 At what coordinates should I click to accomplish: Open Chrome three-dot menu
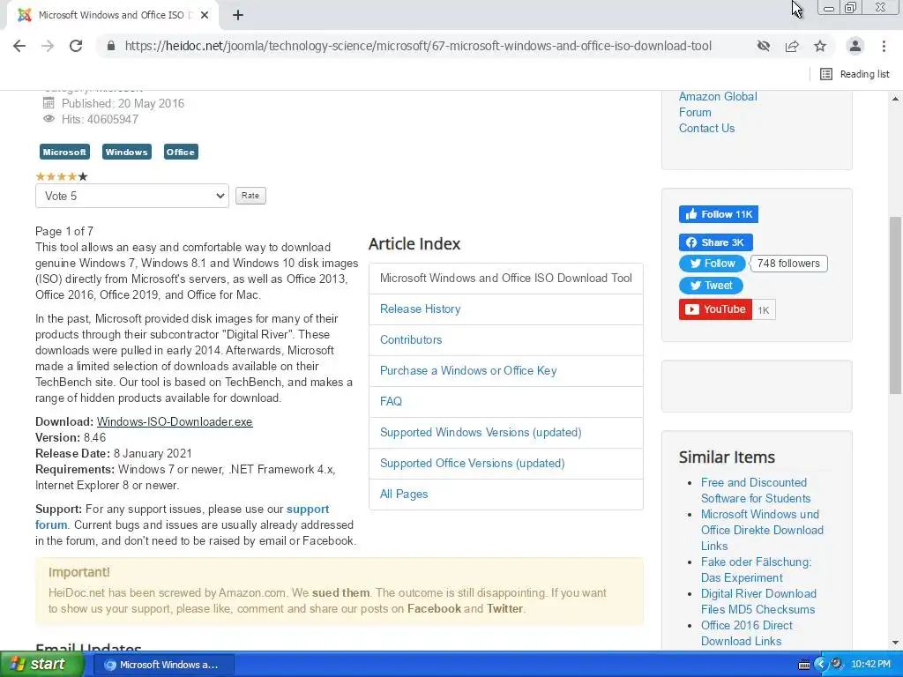click(x=884, y=46)
